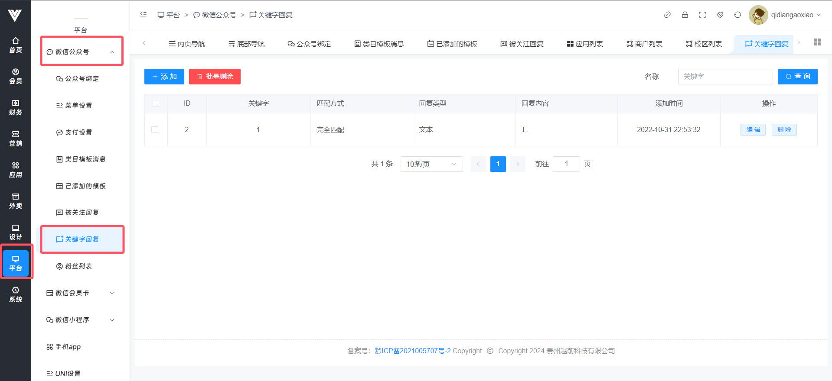The height and width of the screenshot is (381, 832).
Task: Collapse the 微信公众号 menu group
Action: (x=81, y=52)
